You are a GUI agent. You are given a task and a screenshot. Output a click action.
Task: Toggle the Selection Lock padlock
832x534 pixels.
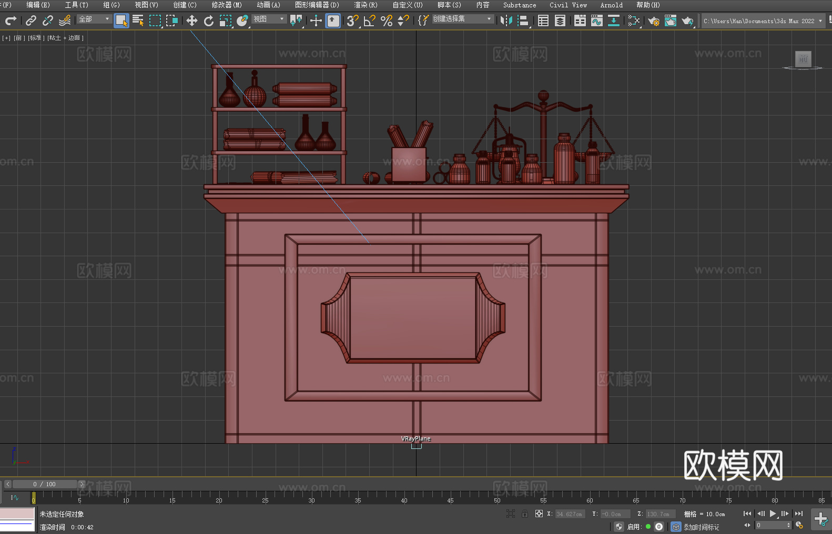point(524,514)
